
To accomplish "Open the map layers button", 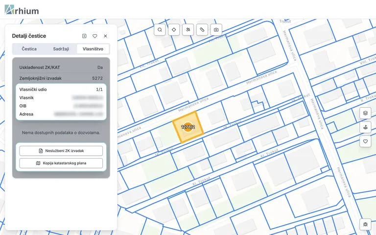I will click(365, 113).
